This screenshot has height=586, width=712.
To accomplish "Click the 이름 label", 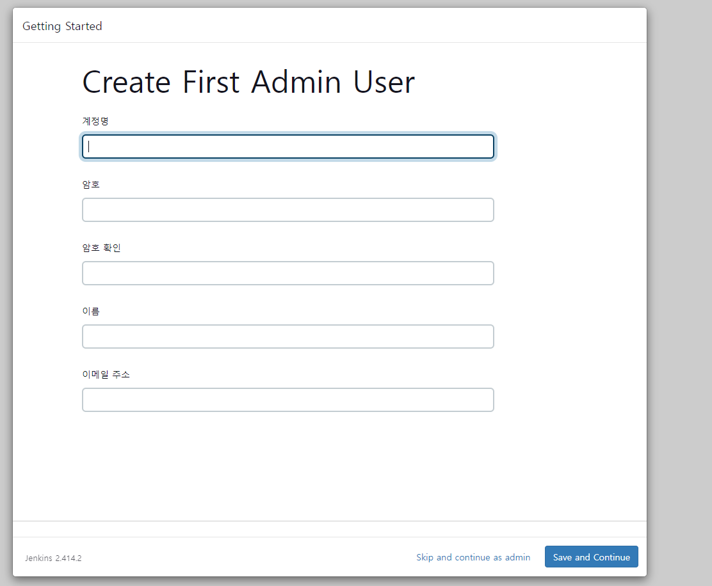I will (x=91, y=311).
